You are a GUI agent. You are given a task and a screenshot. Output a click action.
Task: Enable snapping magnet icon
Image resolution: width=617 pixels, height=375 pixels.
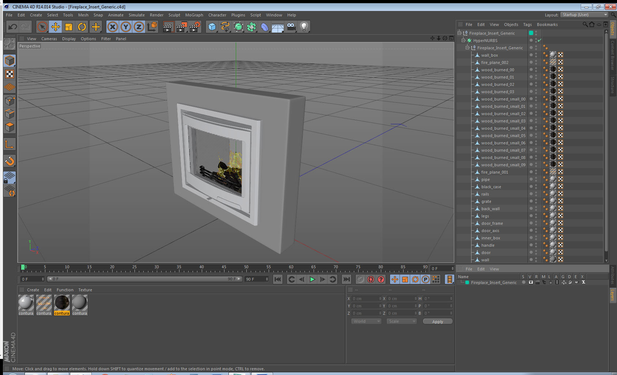pos(10,160)
